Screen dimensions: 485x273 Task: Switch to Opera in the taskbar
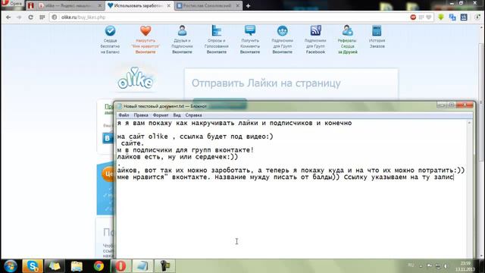coord(121,266)
